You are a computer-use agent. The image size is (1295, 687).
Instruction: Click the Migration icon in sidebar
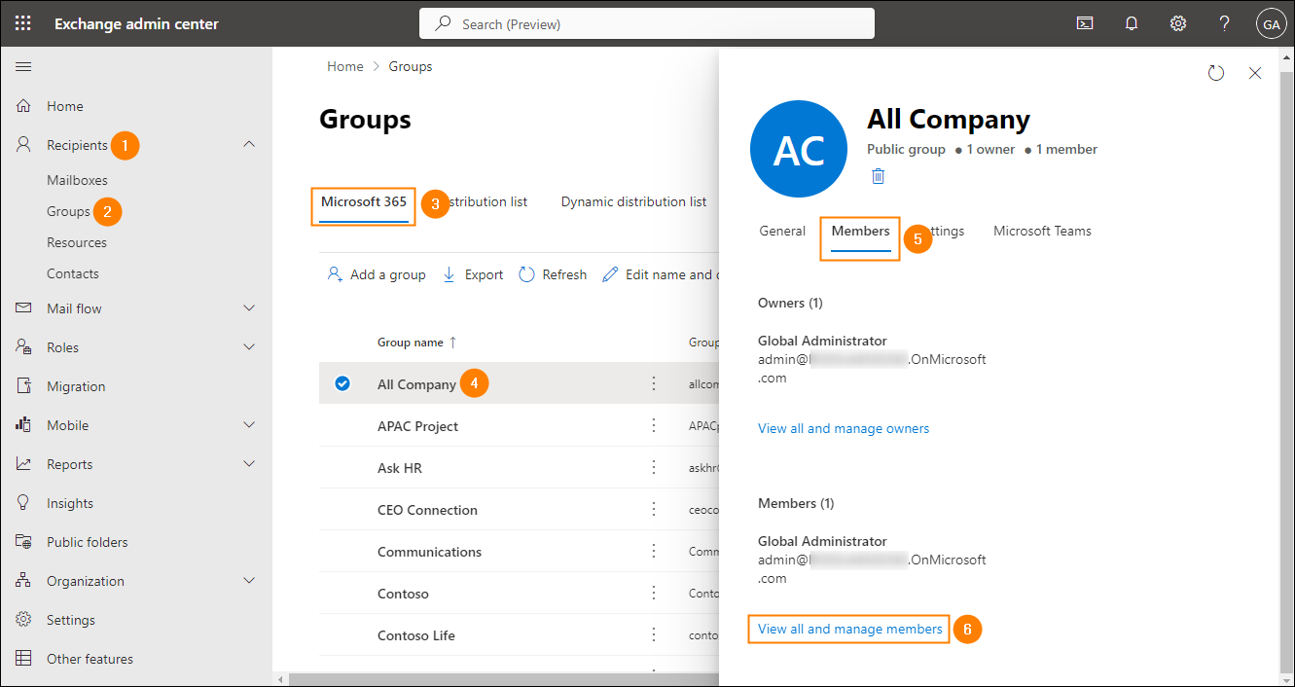(x=24, y=386)
